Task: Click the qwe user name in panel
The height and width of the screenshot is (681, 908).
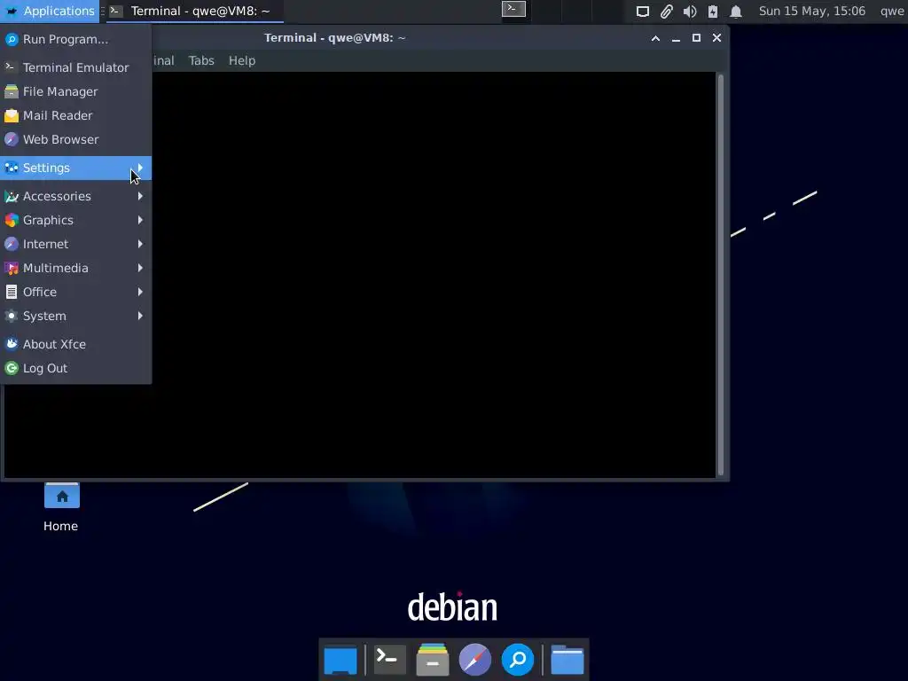Action: pyautogui.click(x=892, y=11)
